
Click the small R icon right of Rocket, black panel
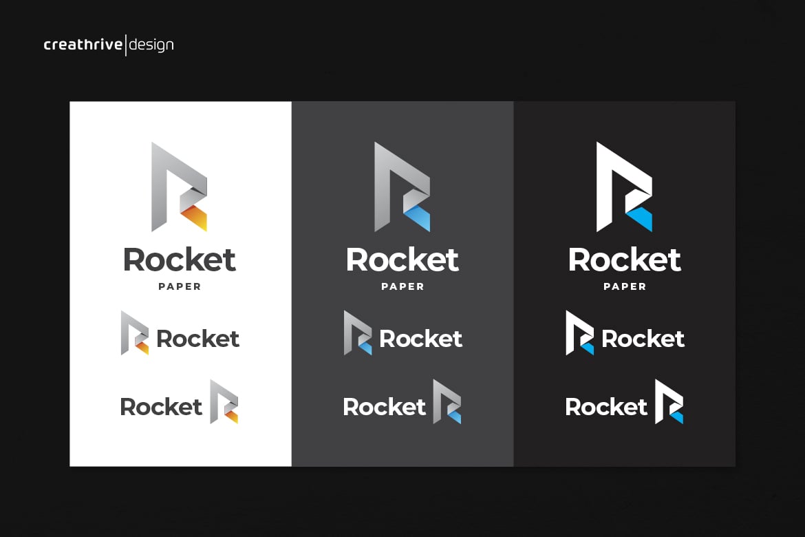tap(669, 402)
